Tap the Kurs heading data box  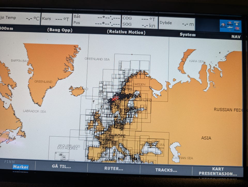point(56,19)
